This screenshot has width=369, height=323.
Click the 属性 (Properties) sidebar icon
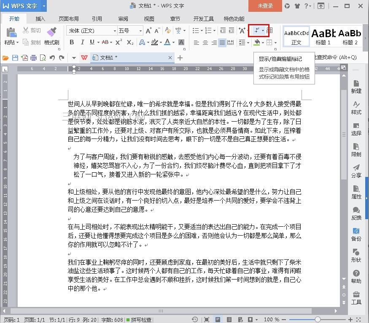point(356,191)
